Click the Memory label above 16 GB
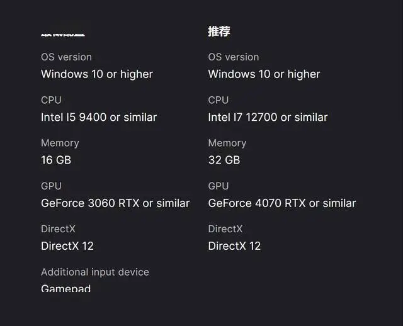Screen dimensions: 403x326 60,143
